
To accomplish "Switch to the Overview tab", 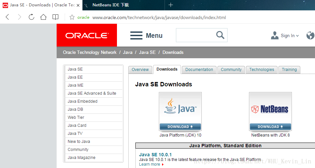I will coord(140,70).
